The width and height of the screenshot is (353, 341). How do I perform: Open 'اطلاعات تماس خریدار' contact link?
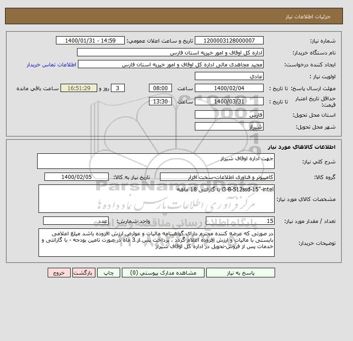click(x=51, y=65)
